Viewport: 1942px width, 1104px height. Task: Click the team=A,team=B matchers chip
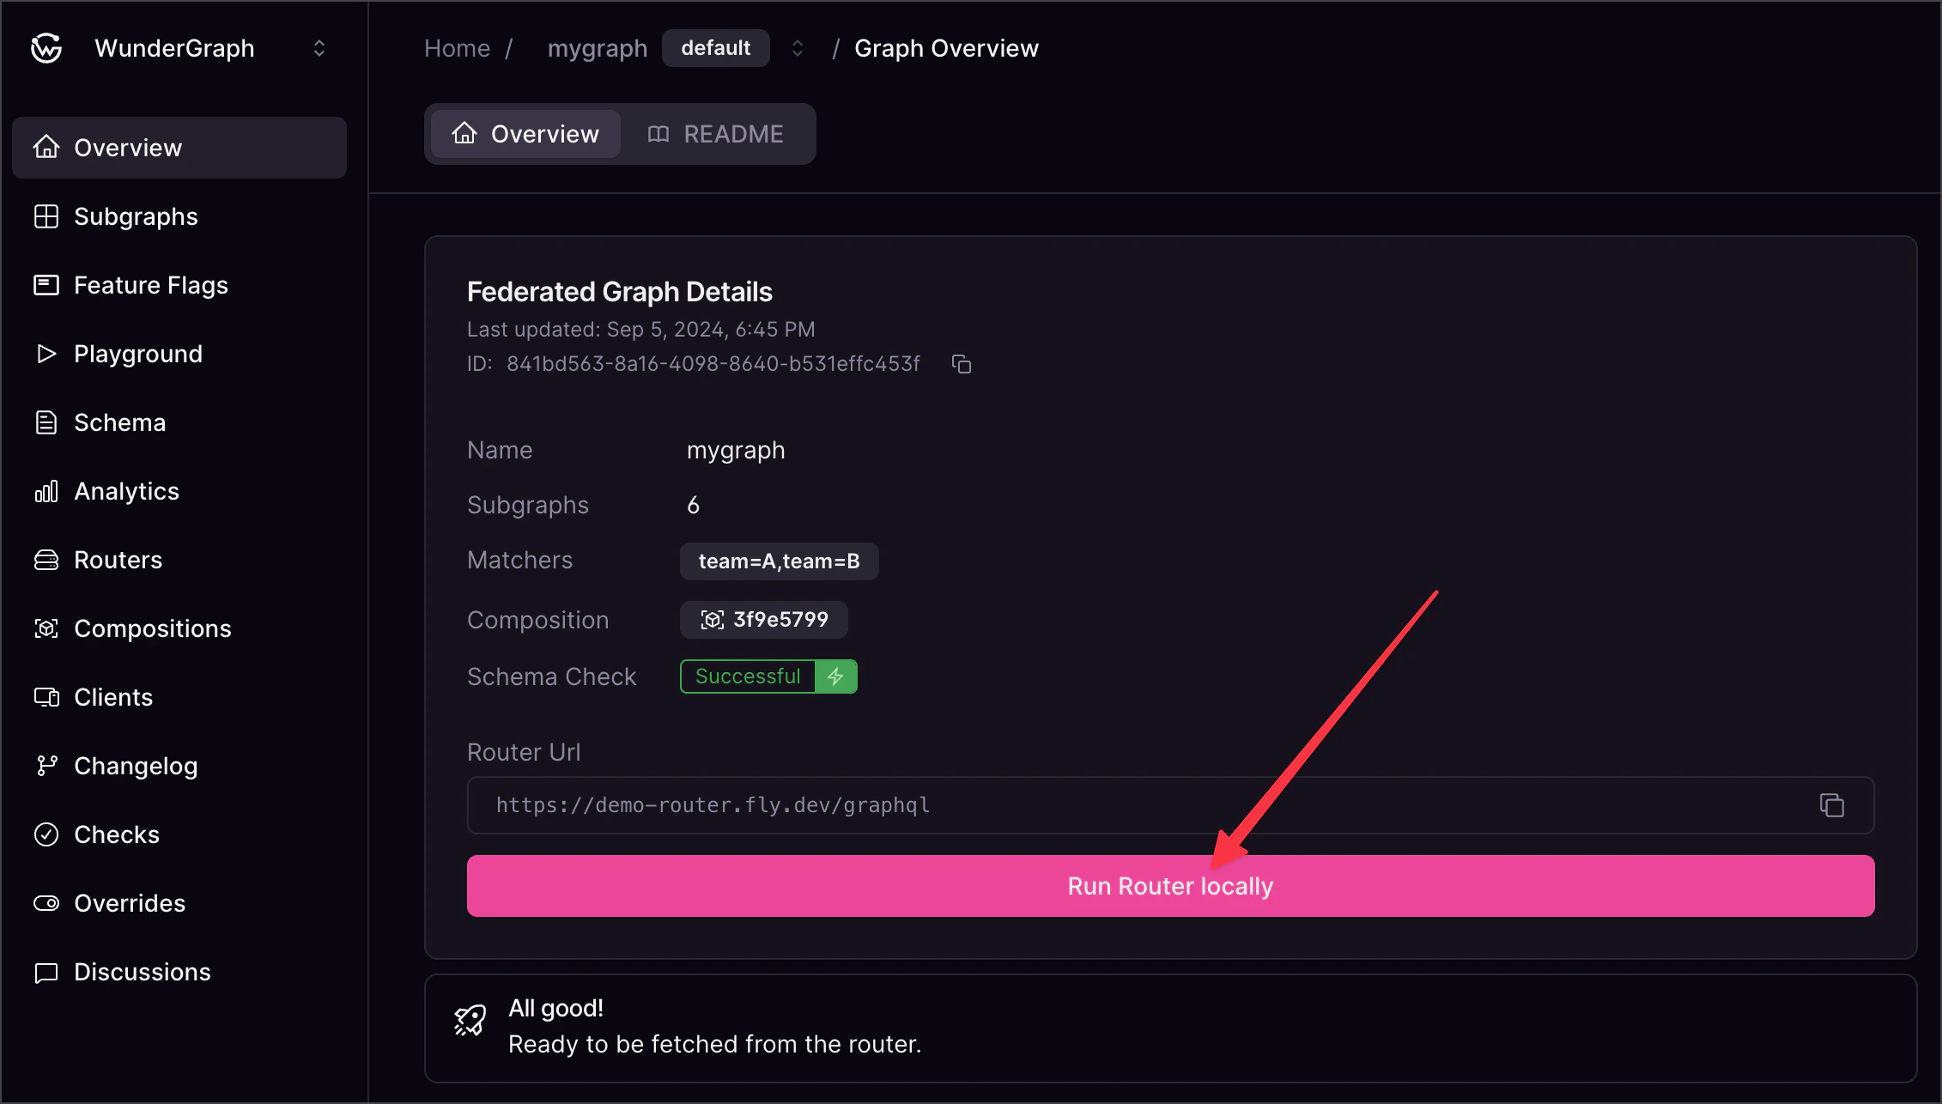(x=779, y=561)
